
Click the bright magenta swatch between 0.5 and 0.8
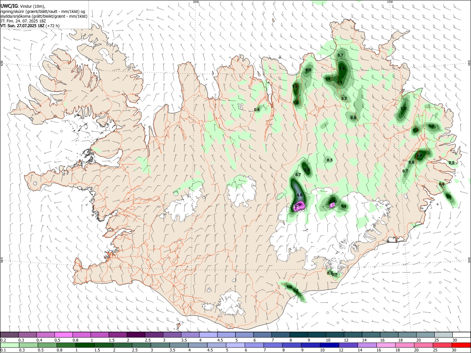[x=63, y=335]
